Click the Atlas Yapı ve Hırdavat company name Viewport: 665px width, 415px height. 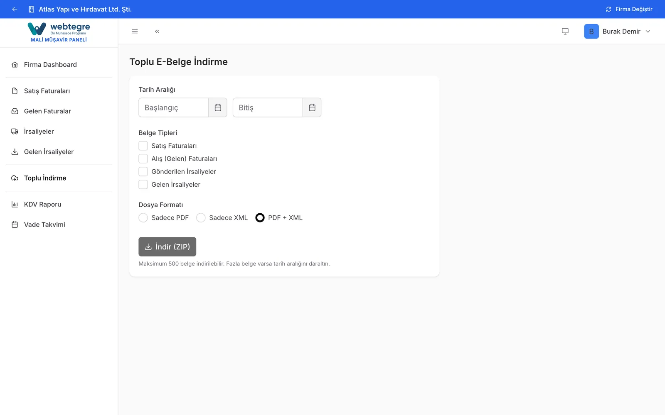coord(85,9)
